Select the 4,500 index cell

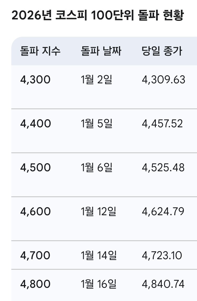[35, 168]
